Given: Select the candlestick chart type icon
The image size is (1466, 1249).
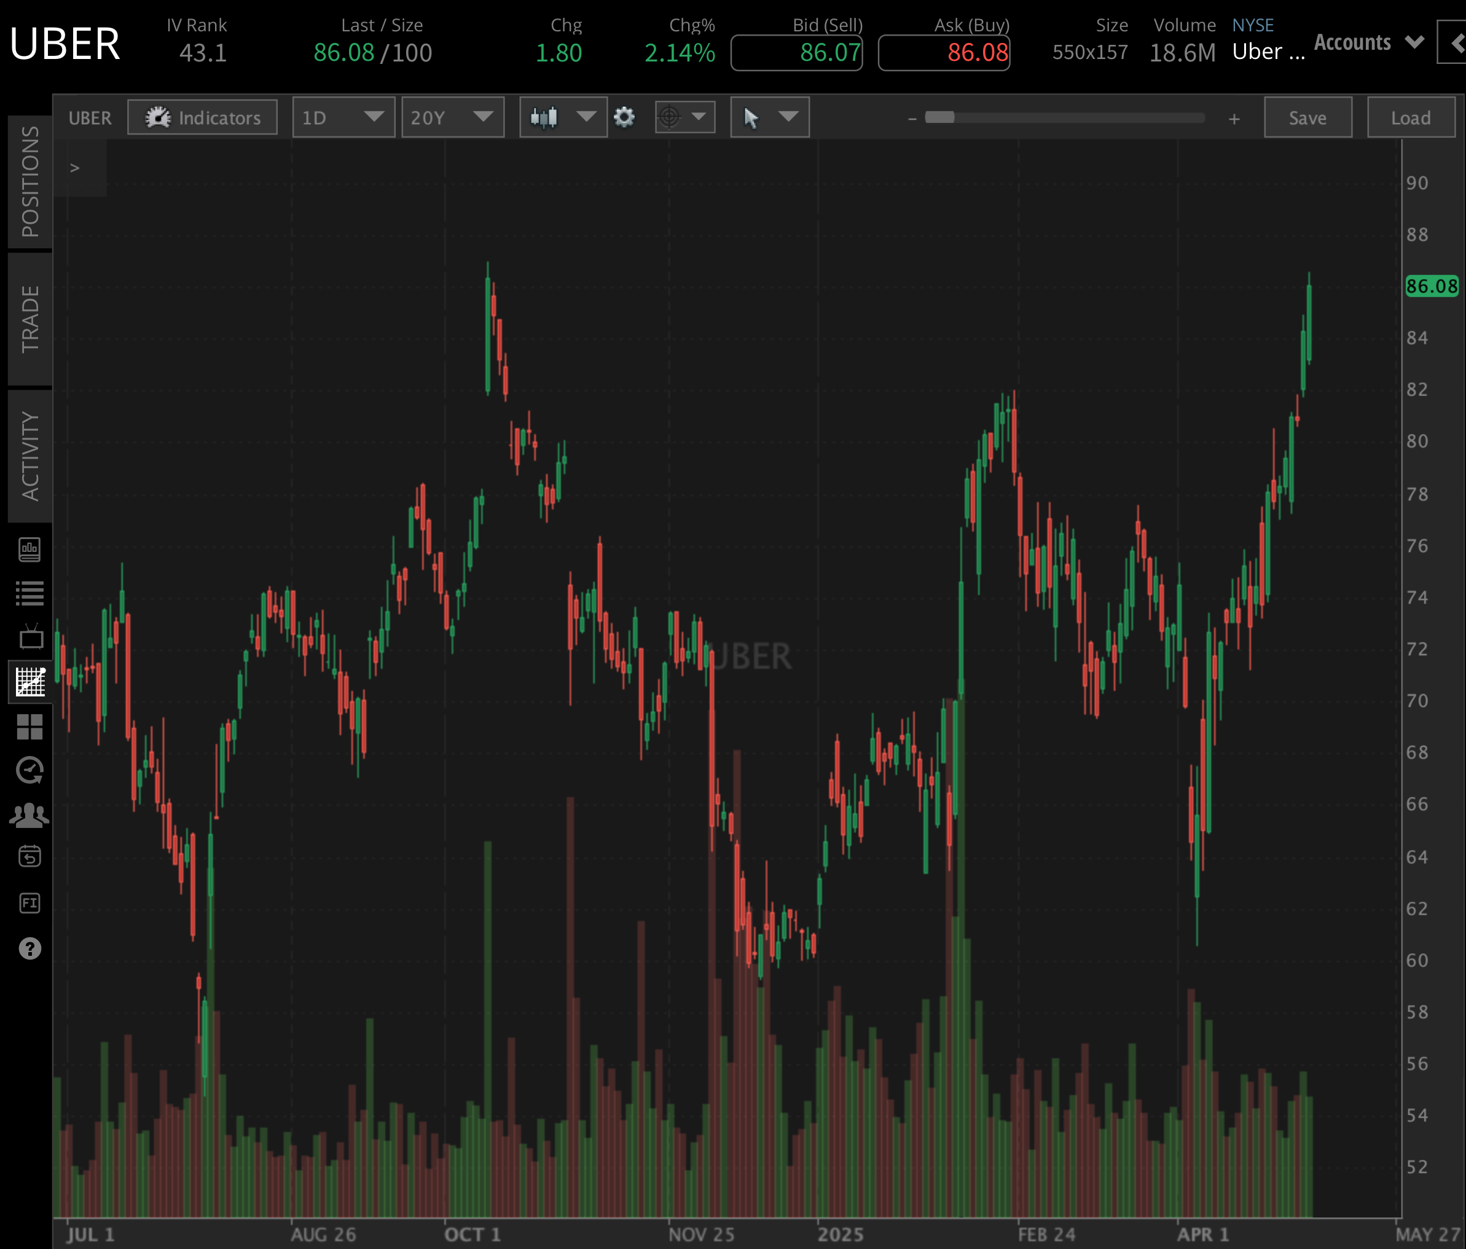Looking at the screenshot, I should 545,117.
